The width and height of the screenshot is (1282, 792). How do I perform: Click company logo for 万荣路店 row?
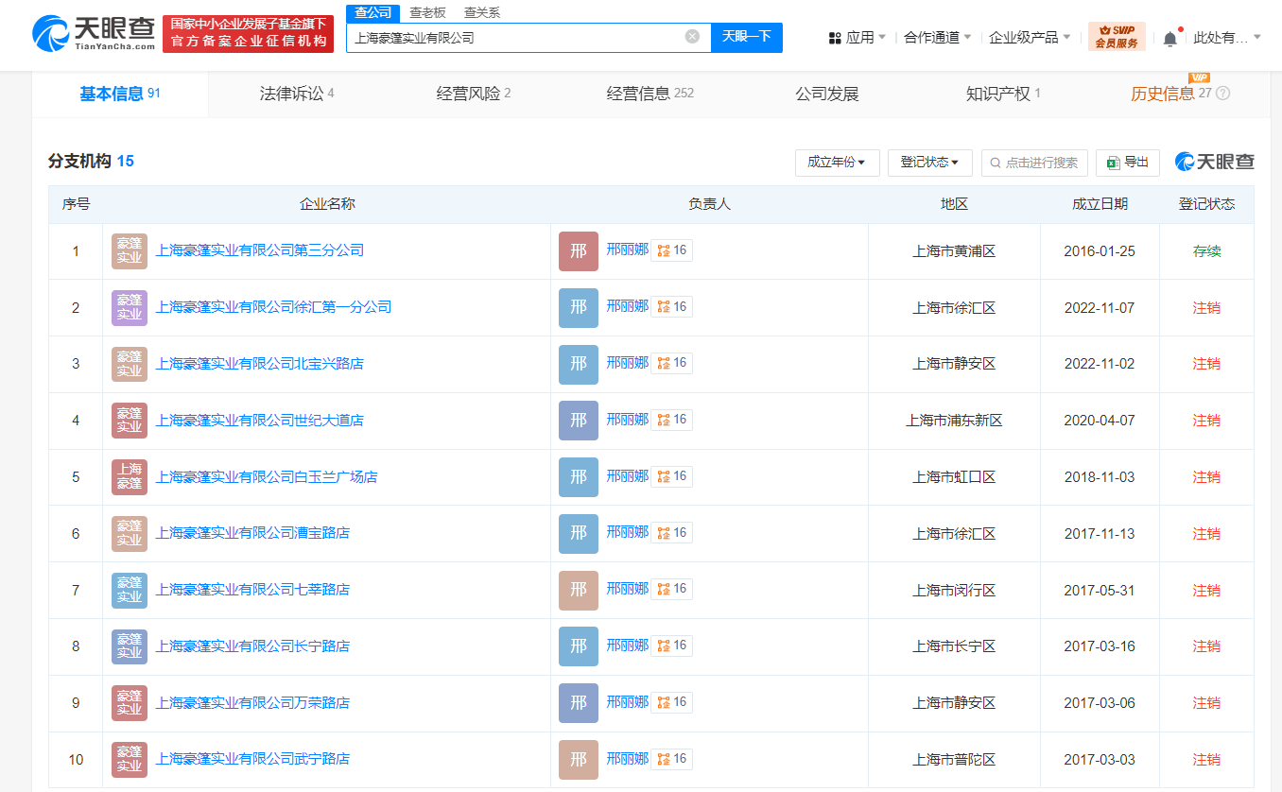click(130, 703)
